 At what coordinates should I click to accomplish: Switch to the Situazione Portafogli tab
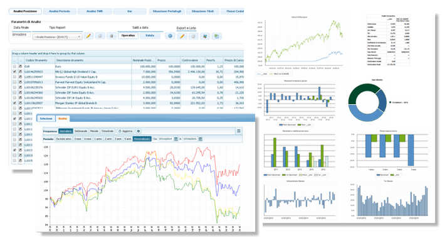click(x=167, y=11)
